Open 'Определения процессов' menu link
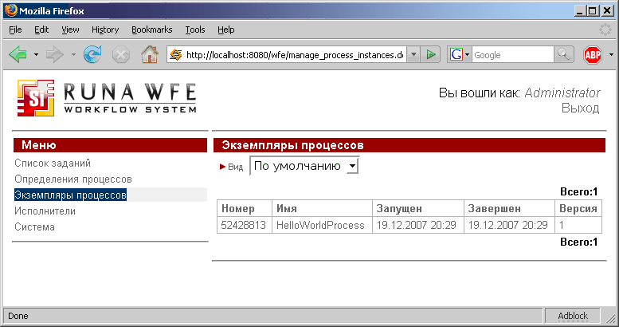This screenshot has height=327, width=619. [x=73, y=179]
